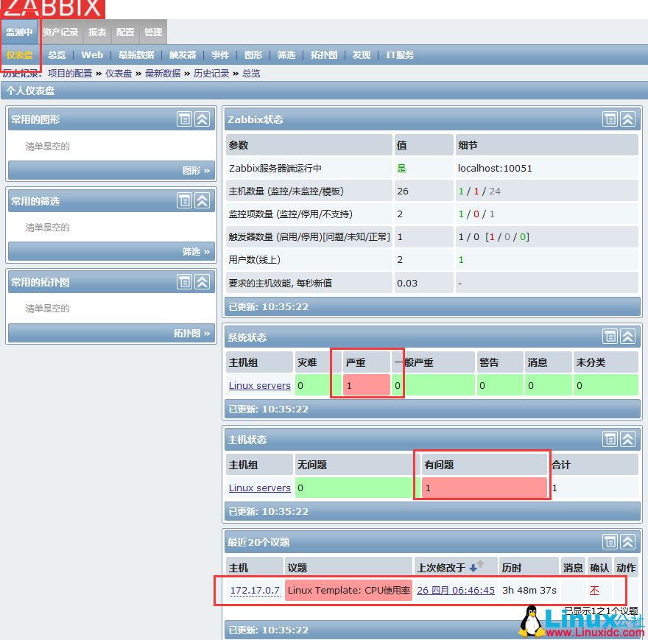The width and height of the screenshot is (648, 640).
Task: Open the menu icon on 常用的筛选 panel
Action: [x=184, y=200]
